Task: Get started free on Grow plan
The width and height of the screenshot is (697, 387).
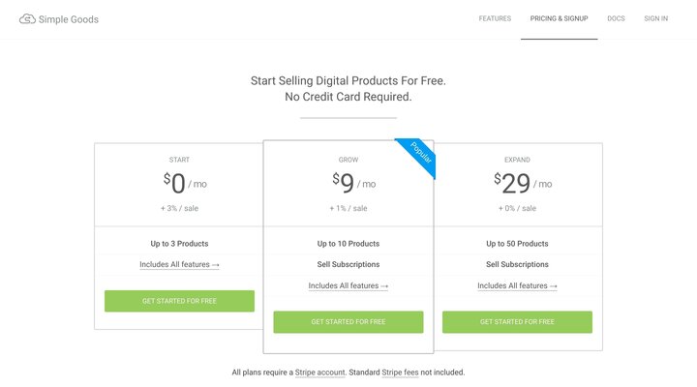Action: (348, 321)
